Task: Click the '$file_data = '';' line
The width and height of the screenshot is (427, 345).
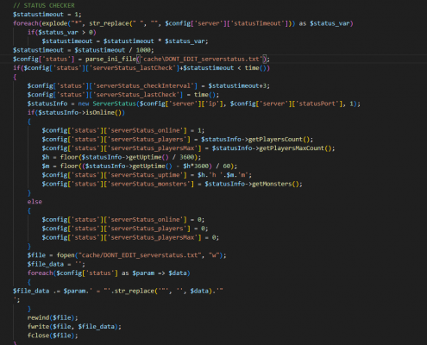Action: tap(56, 264)
